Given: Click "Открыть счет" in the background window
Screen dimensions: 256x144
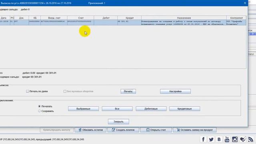Looking at the screenshot, I should (156, 130).
